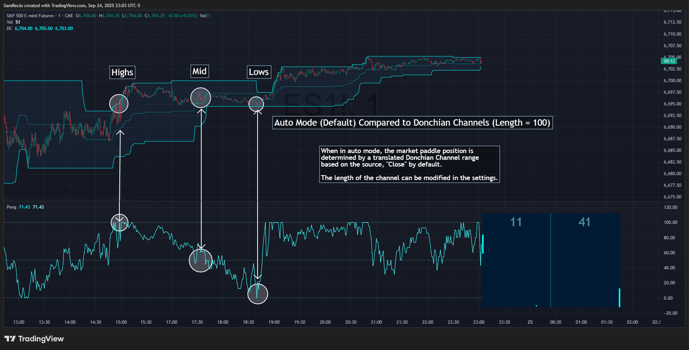Click the green 00:12 countdown price label
The image size is (689, 350).
pyautogui.click(x=669, y=61)
